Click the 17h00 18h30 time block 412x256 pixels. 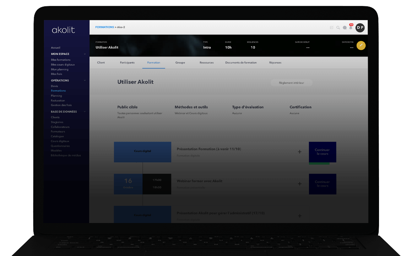(157, 184)
